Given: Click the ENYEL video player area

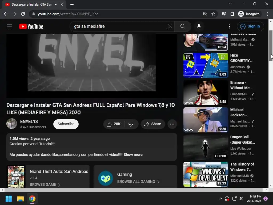Looking at the screenshot, I should pos(92,66).
